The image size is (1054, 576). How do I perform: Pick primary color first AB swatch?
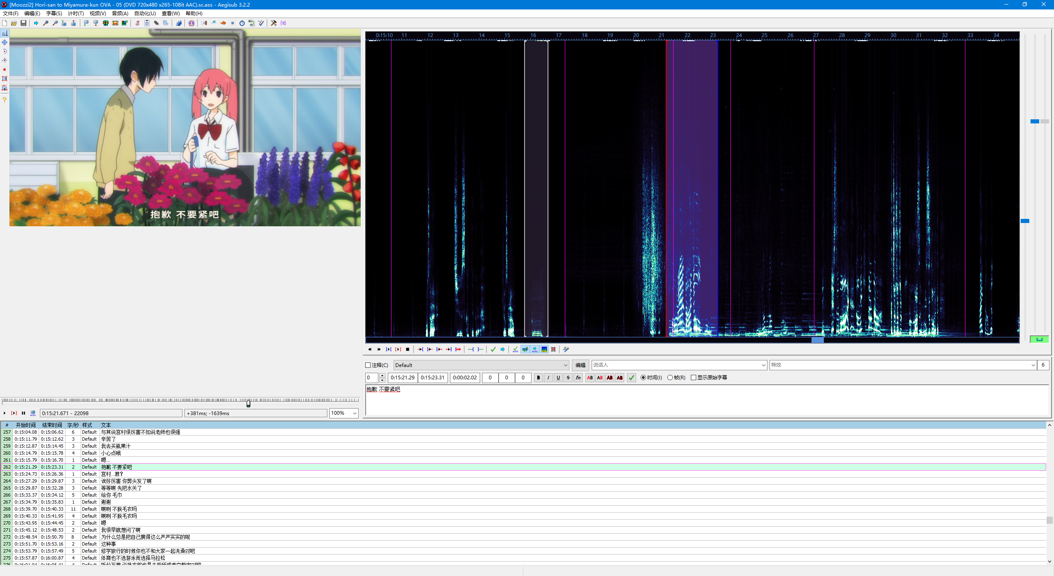590,378
